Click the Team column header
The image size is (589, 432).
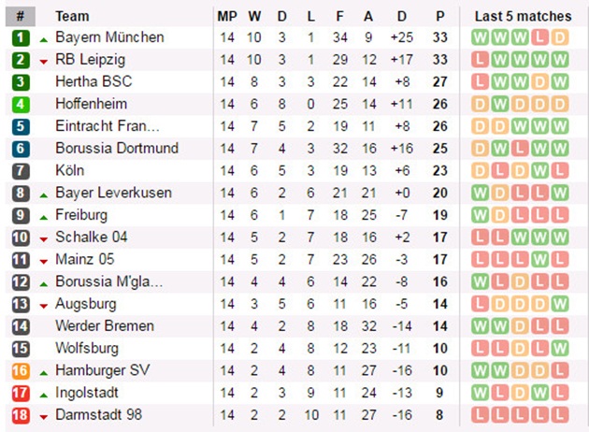72,16
